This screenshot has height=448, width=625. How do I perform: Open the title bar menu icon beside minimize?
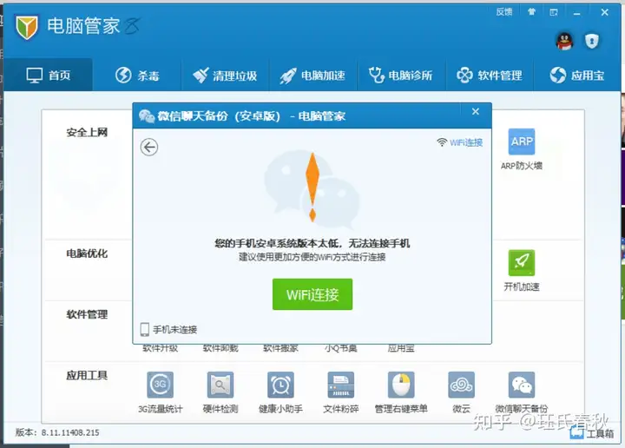click(x=554, y=12)
